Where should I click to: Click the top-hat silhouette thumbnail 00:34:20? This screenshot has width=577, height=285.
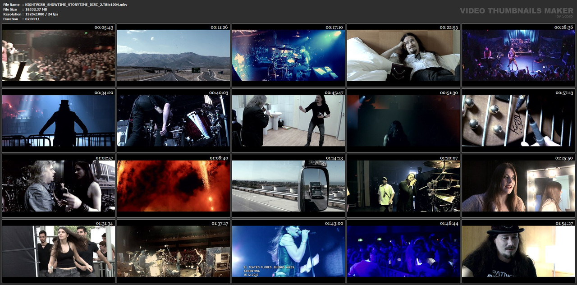[x=59, y=120]
